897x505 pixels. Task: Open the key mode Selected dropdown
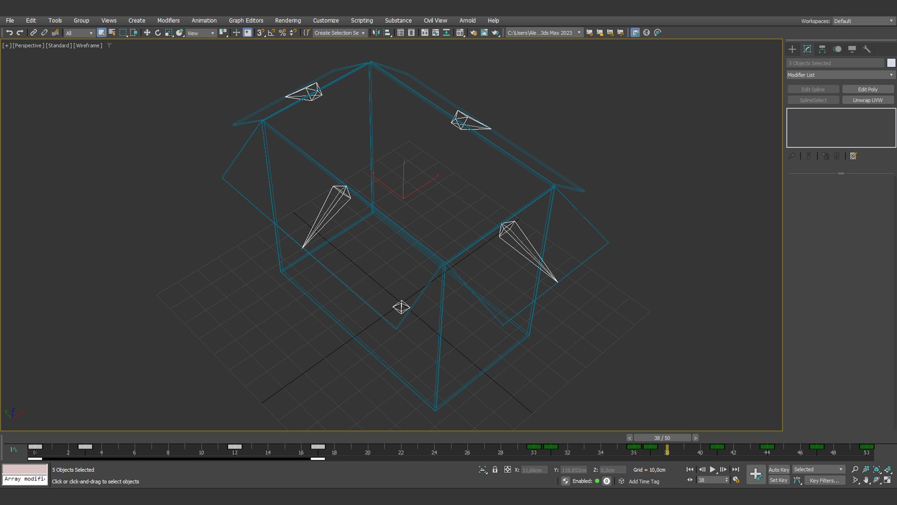pyautogui.click(x=818, y=469)
